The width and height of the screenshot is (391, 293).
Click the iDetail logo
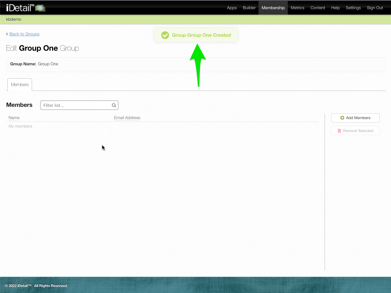tap(26, 8)
